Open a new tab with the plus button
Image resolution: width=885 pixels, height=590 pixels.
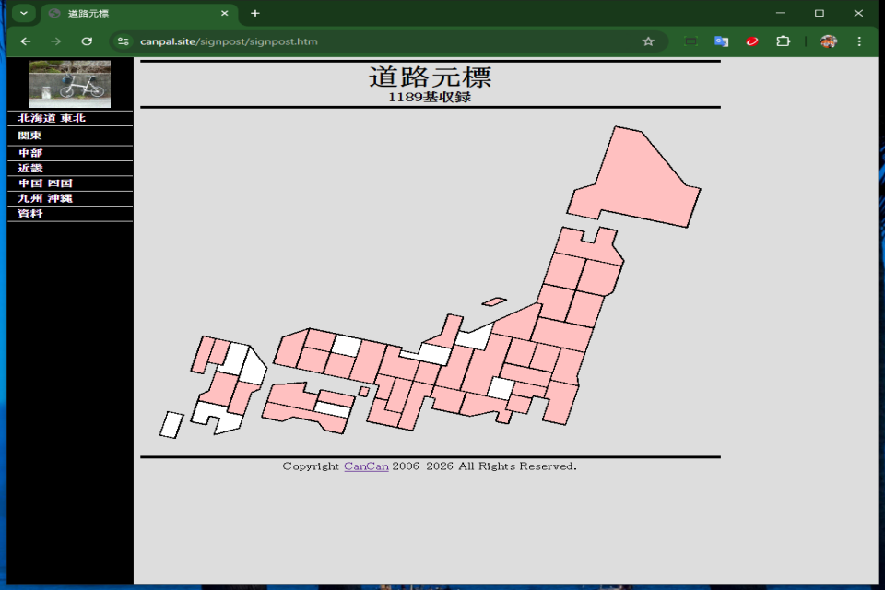255,13
